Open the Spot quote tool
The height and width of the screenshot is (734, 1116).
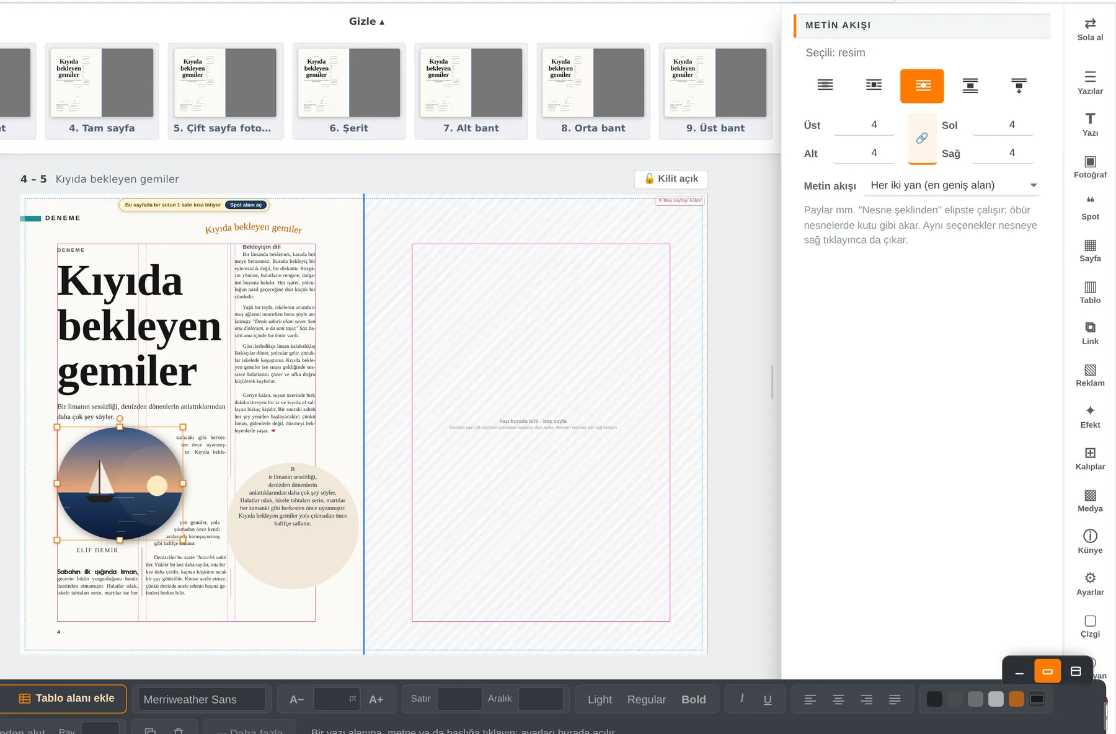1090,208
